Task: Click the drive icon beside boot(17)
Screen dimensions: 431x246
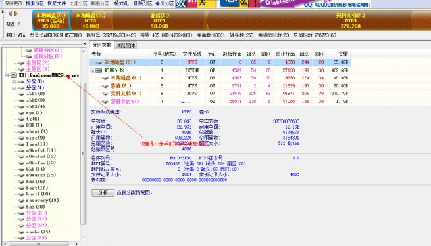Action: (x=21, y=188)
